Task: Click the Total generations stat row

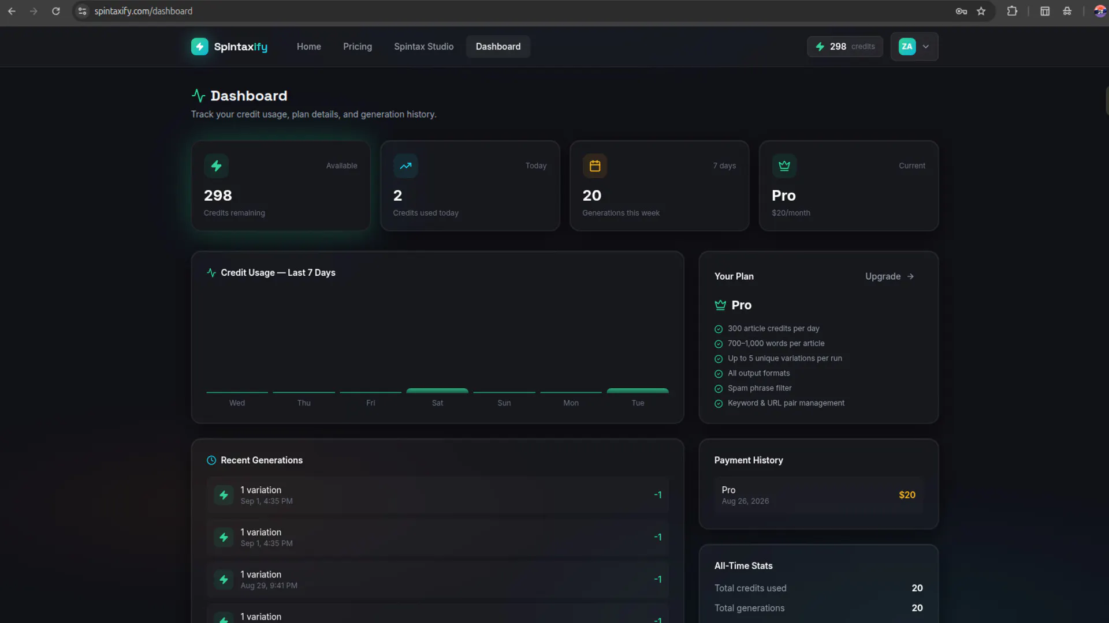Action: point(818,608)
